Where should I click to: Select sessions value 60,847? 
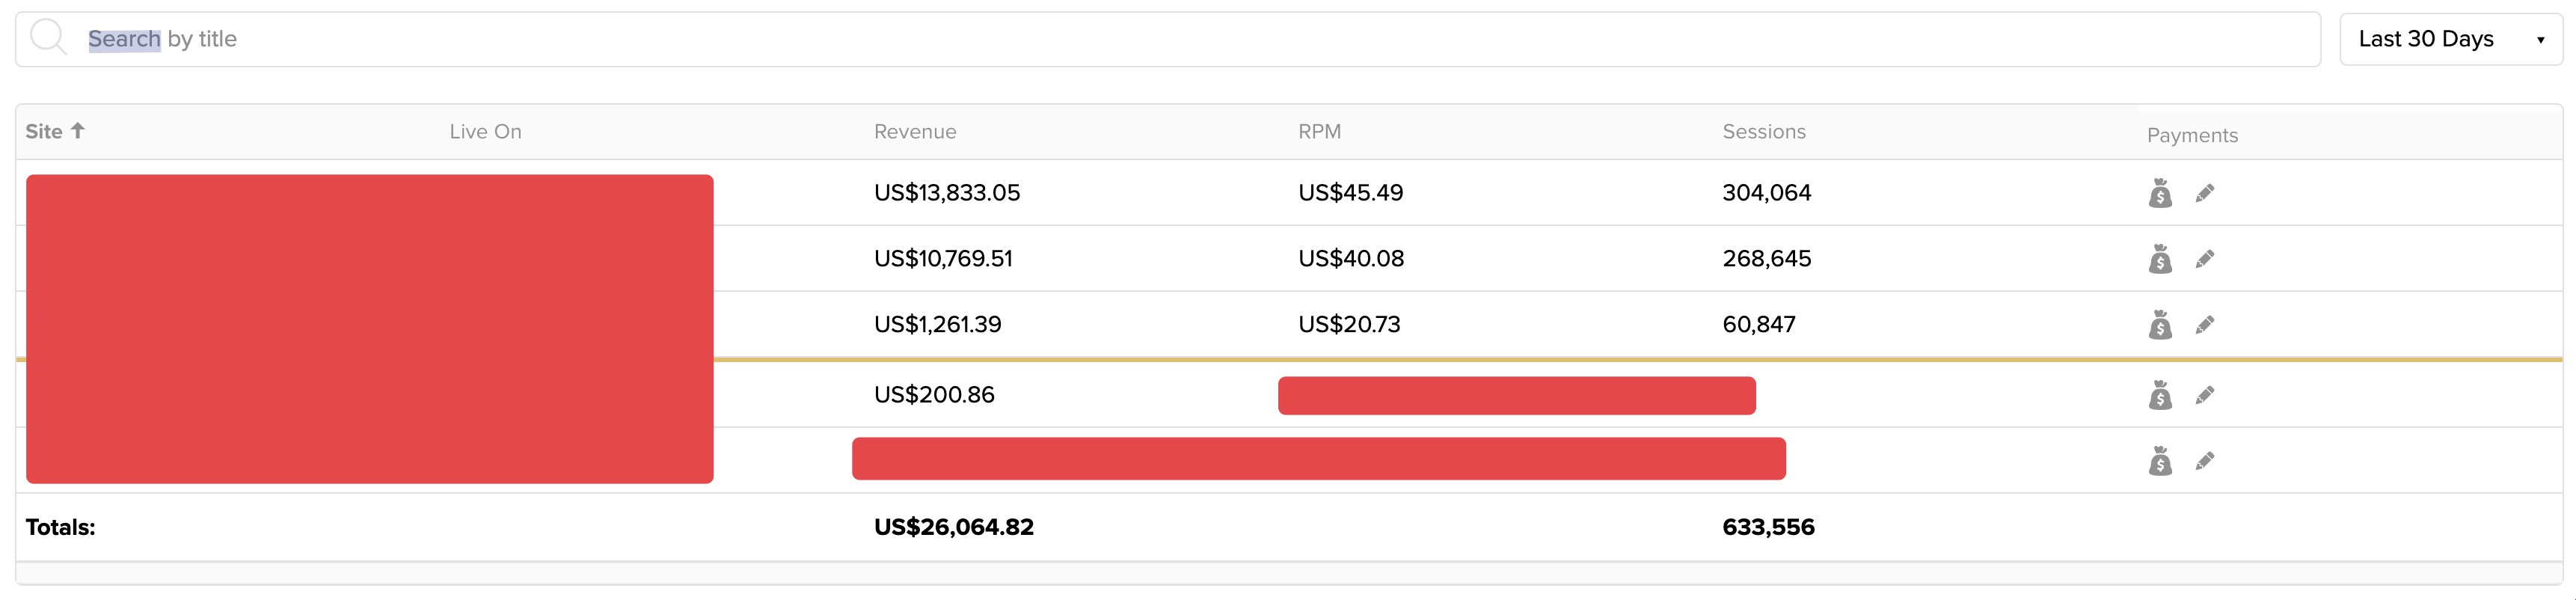tap(1758, 324)
